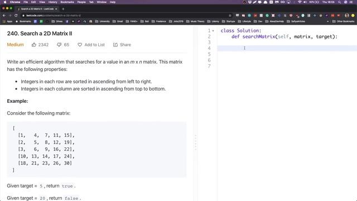Open the Help menu

[x=113, y=2]
